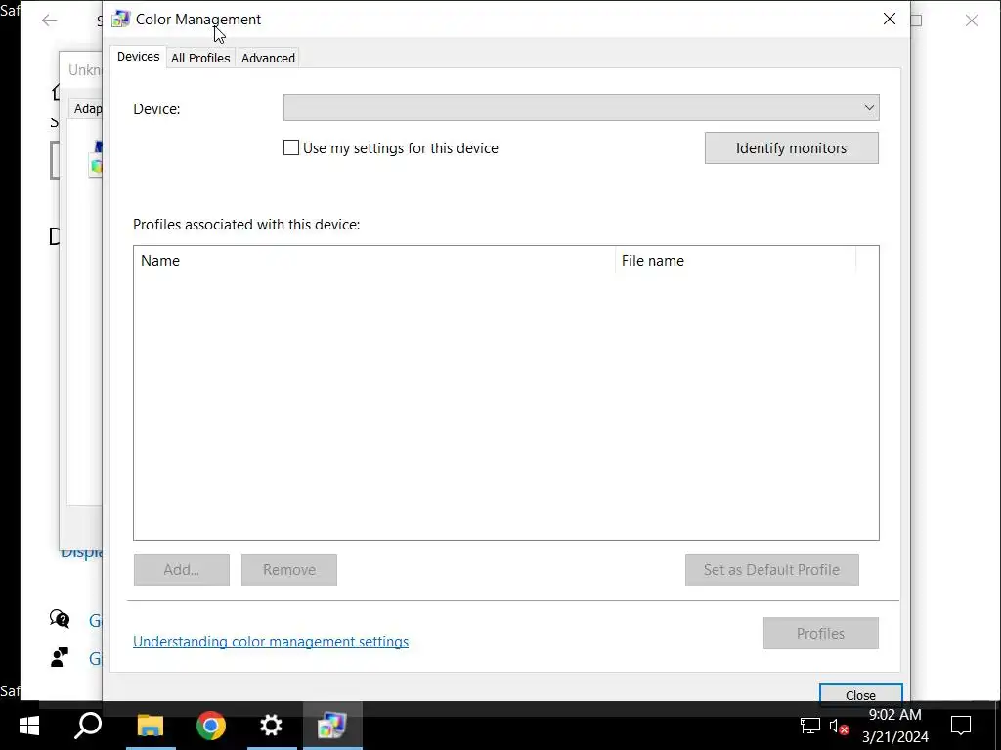
Task: Switch to the Devices tab
Action: point(138,57)
